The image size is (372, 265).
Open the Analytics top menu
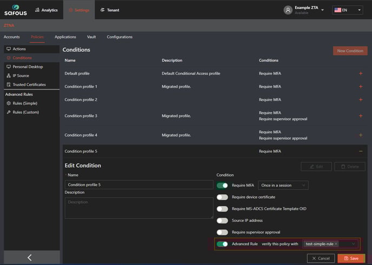(x=46, y=10)
